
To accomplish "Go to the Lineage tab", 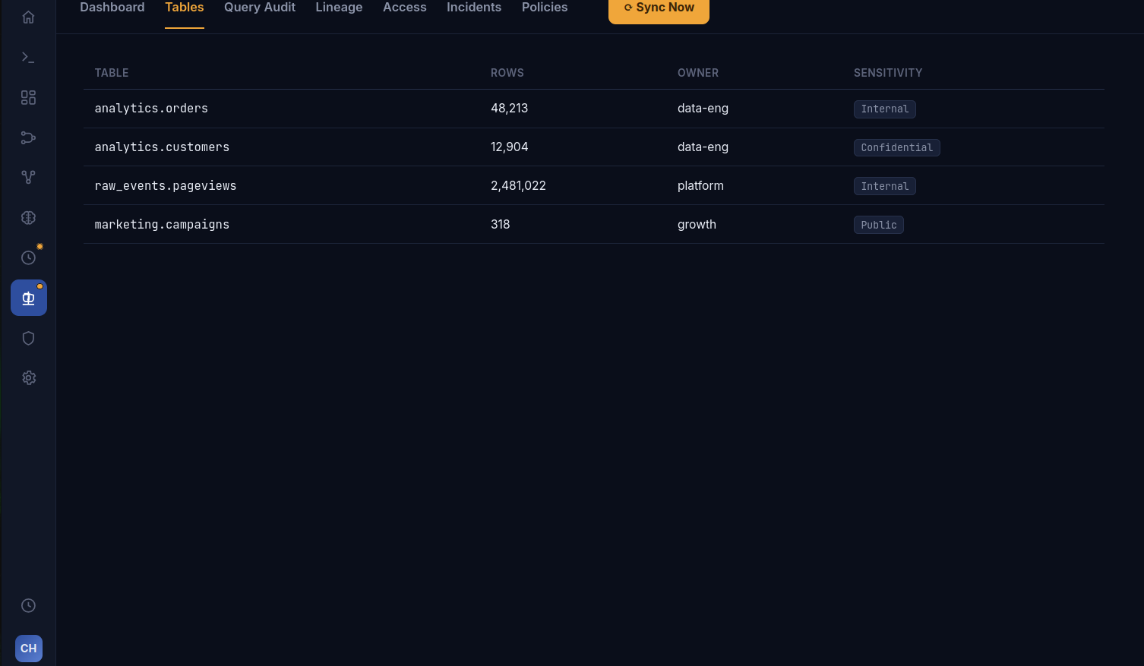I will pyautogui.click(x=339, y=8).
